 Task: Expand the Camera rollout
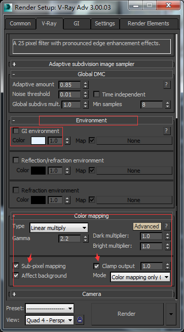click(x=92, y=294)
